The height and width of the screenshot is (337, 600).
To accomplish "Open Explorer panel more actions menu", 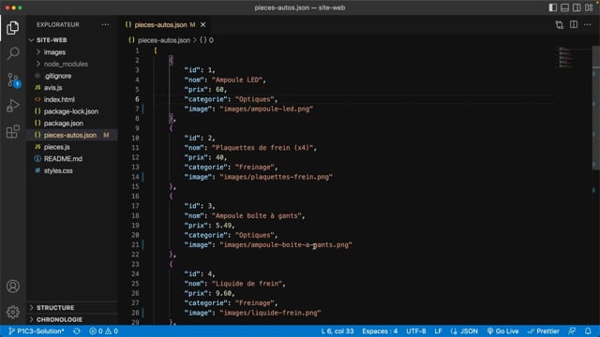I will (105, 25).
